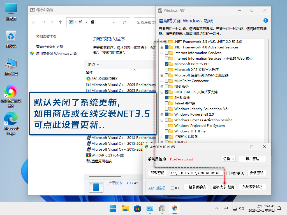Expand Windows Process Activation Service node
Image resolution: width=287 pixels, height=215 pixels.
pyautogui.click(x=162, y=120)
